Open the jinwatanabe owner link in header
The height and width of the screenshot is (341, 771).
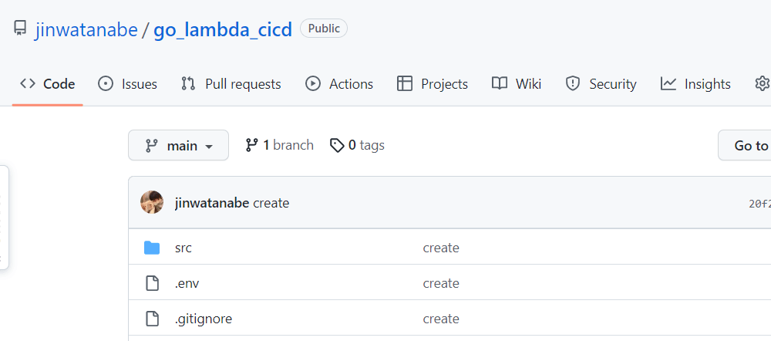(x=86, y=29)
